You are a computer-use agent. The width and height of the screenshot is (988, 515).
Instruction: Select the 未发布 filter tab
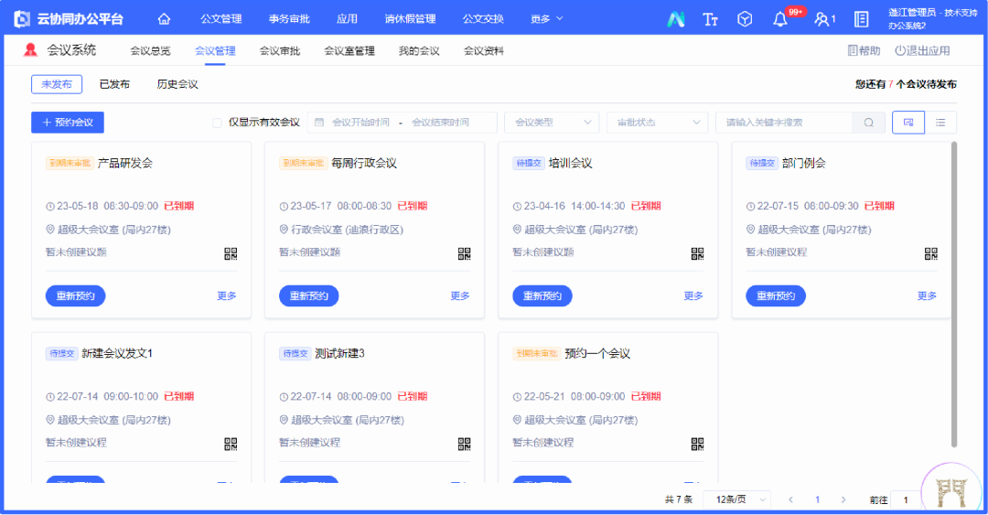click(57, 84)
